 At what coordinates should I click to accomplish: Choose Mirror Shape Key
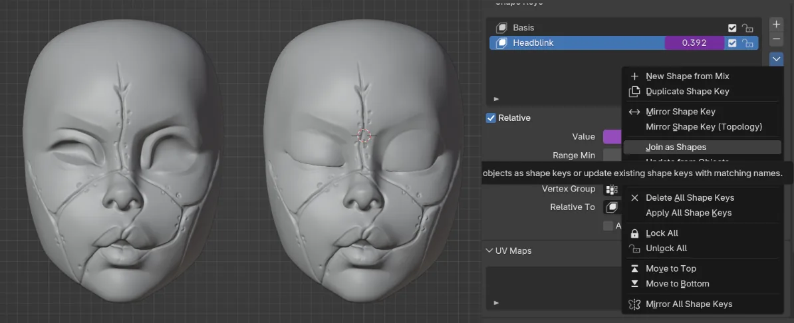(702, 112)
